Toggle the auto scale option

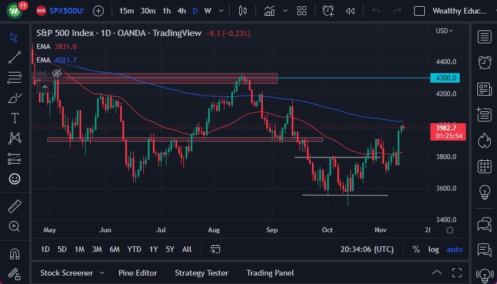tap(454, 249)
